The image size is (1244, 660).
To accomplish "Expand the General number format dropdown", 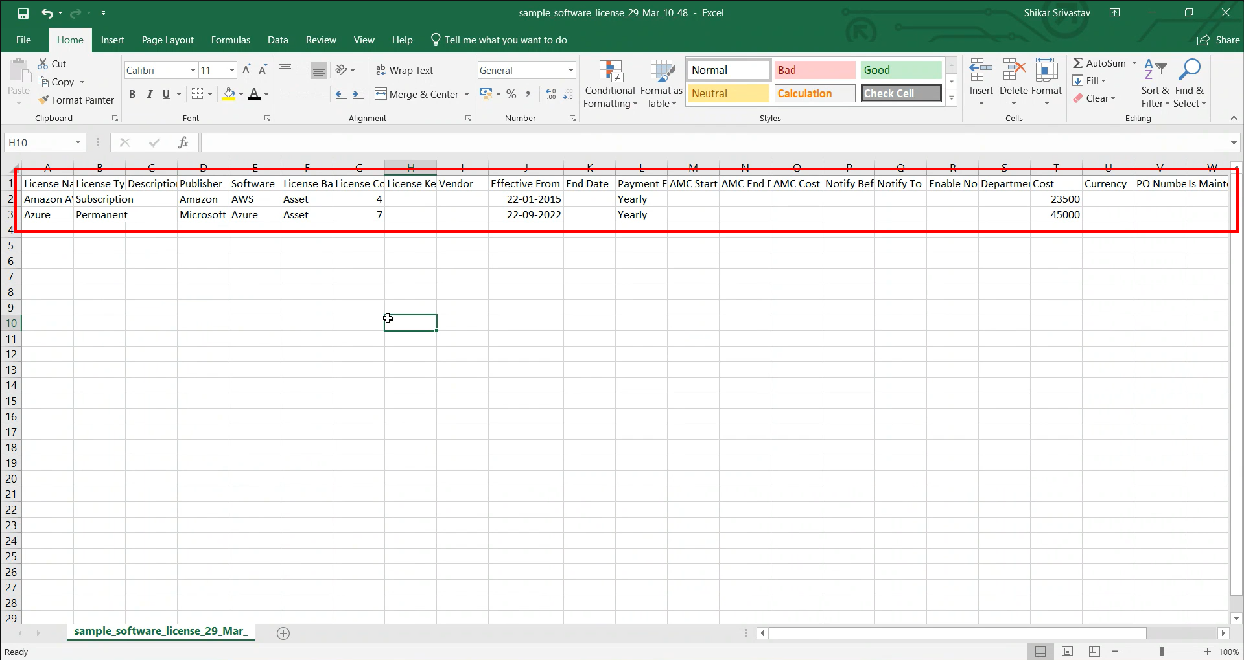I will (x=570, y=71).
